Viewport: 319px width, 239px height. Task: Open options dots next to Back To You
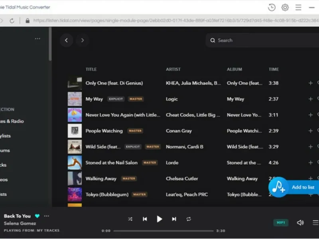[x=47, y=216]
